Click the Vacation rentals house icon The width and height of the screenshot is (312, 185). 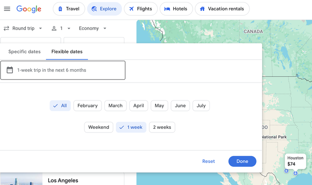[x=202, y=9]
